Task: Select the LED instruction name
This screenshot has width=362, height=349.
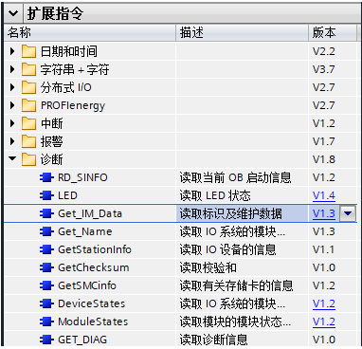Action: pyautogui.click(x=67, y=195)
